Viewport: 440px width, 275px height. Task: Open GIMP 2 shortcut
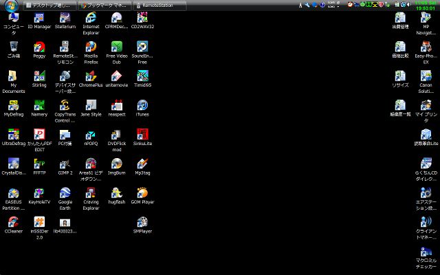[65, 167]
